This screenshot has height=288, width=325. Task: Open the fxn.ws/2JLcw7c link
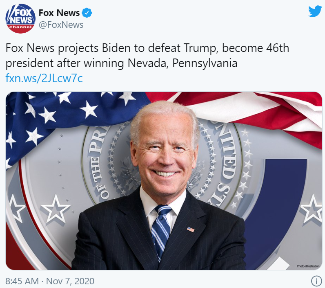(44, 78)
